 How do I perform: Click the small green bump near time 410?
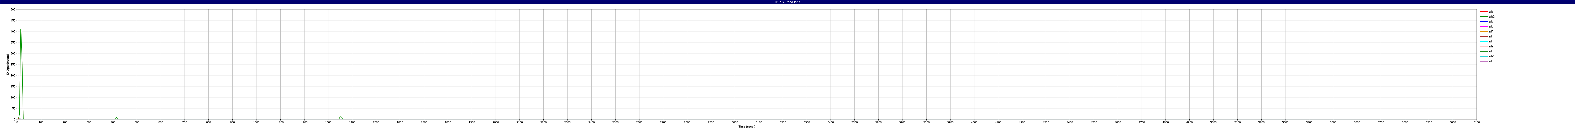point(116,118)
